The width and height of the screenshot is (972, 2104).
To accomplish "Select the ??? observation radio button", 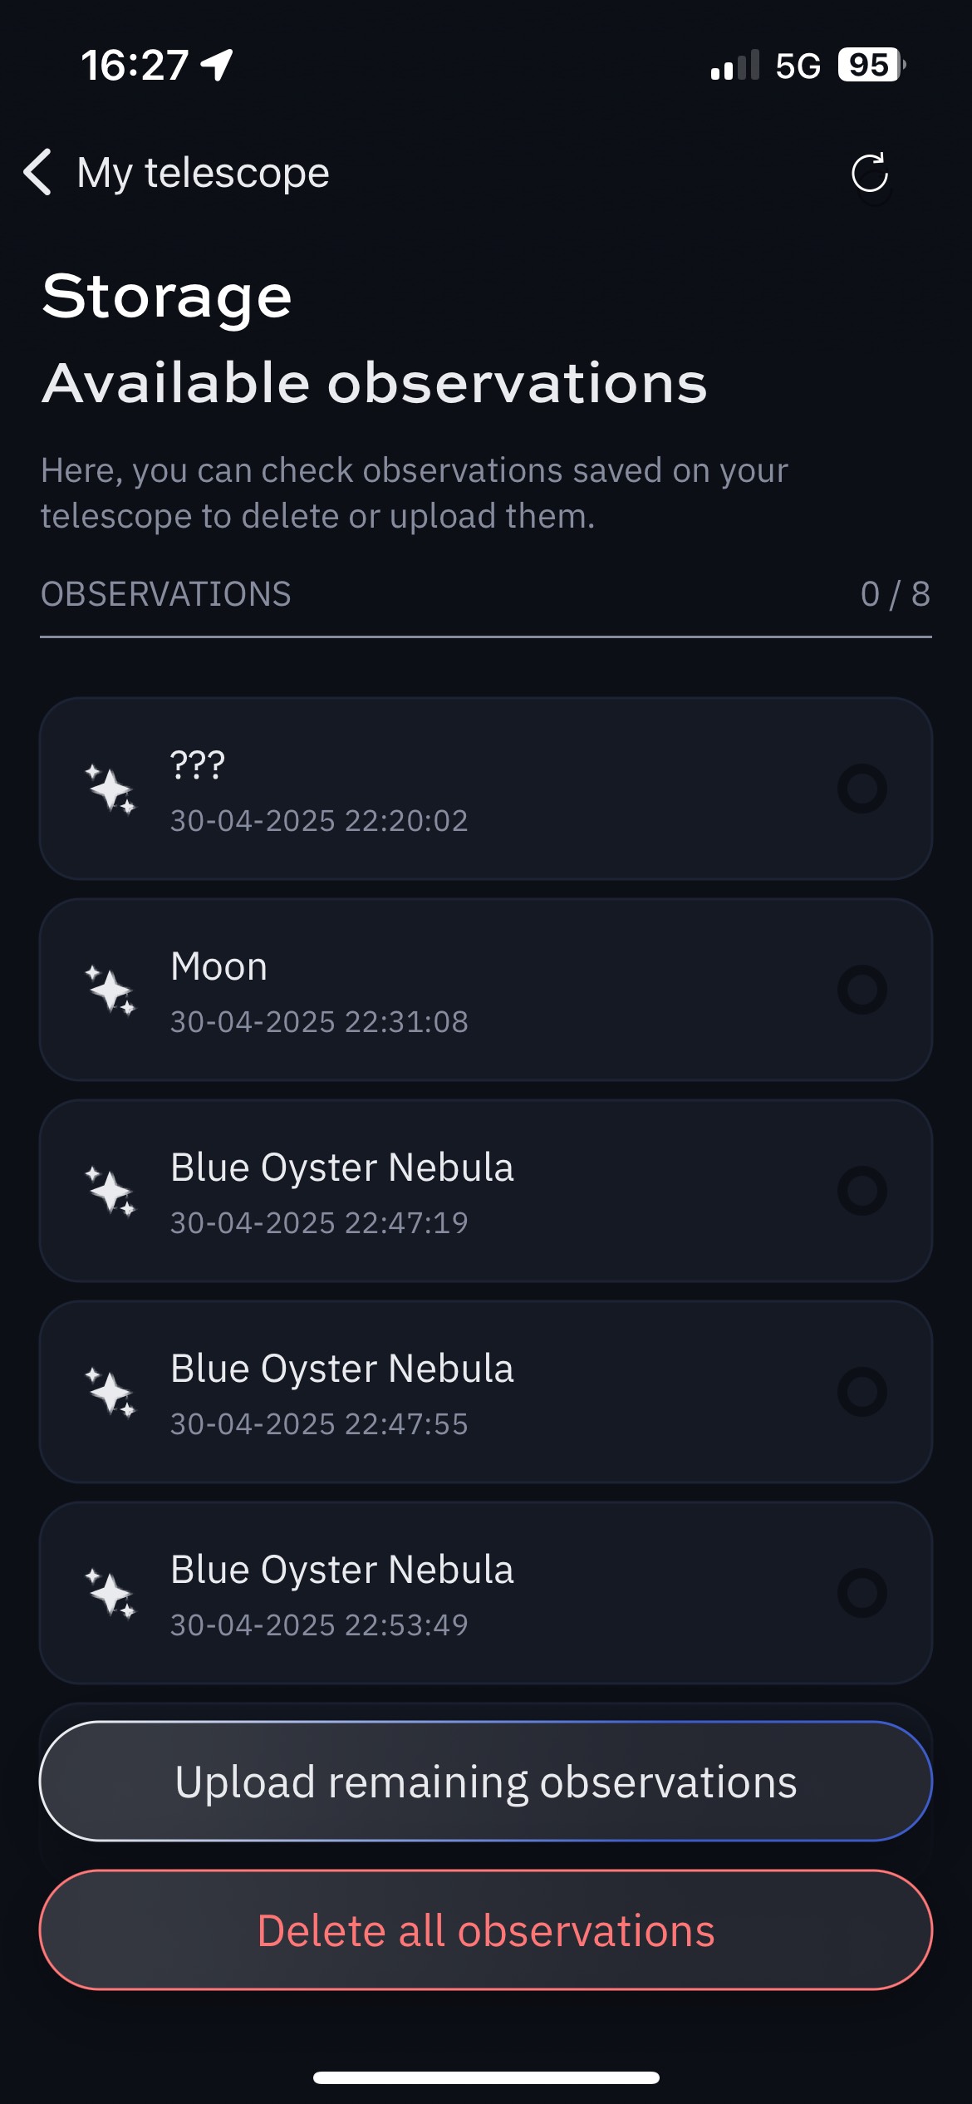I will (862, 789).
